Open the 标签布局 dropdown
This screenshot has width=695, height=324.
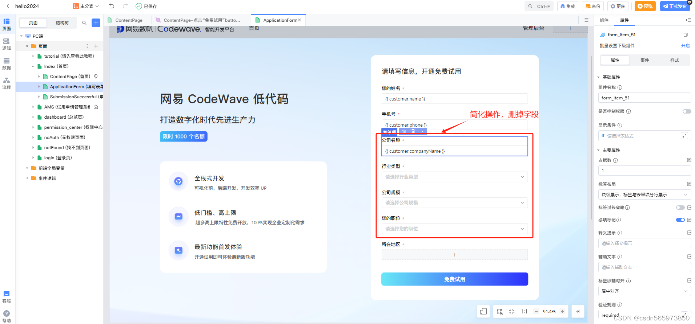[x=644, y=194]
